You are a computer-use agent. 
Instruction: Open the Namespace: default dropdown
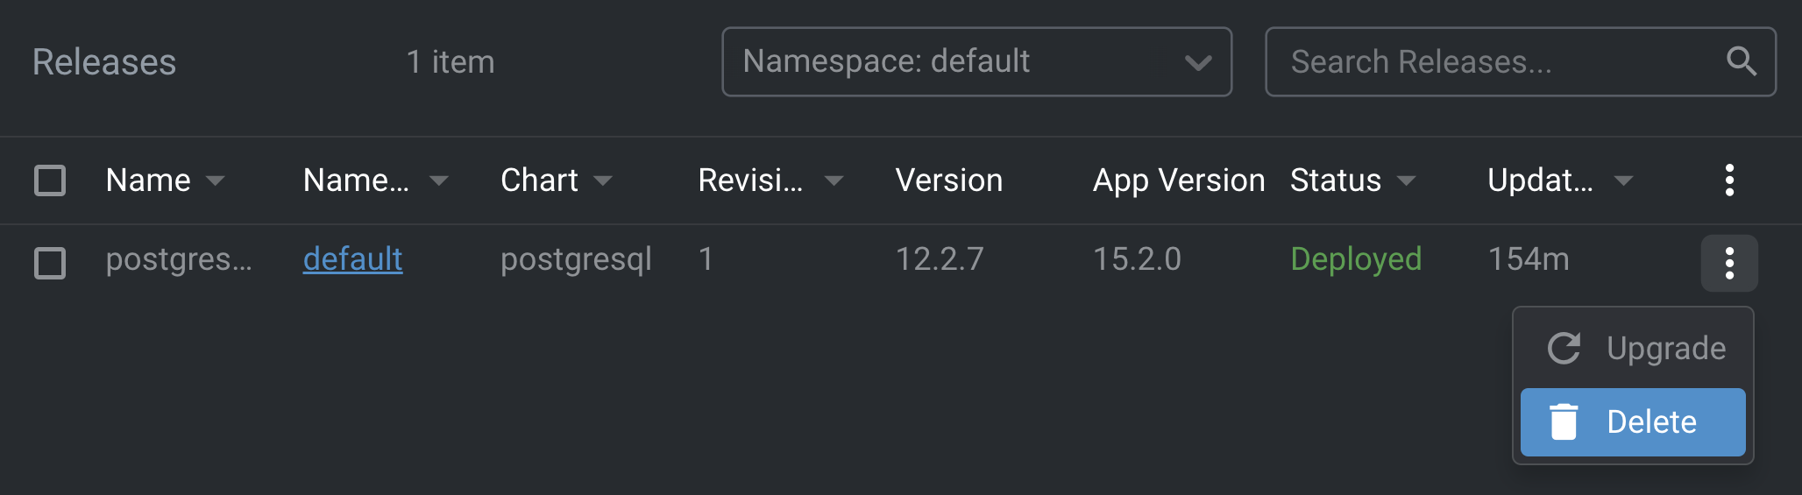coord(976,61)
